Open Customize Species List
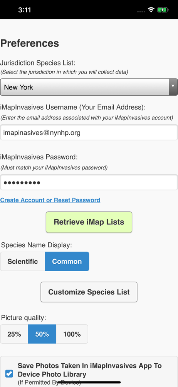This screenshot has width=178, height=387. pyautogui.click(x=89, y=292)
